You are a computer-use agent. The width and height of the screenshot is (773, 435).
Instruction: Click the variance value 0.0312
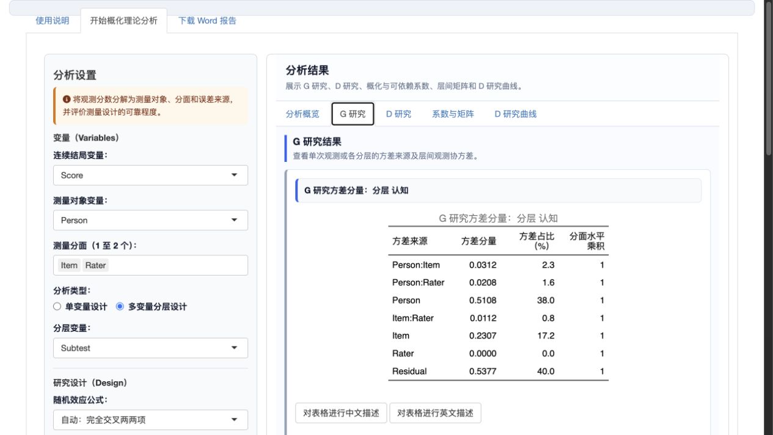tap(483, 265)
